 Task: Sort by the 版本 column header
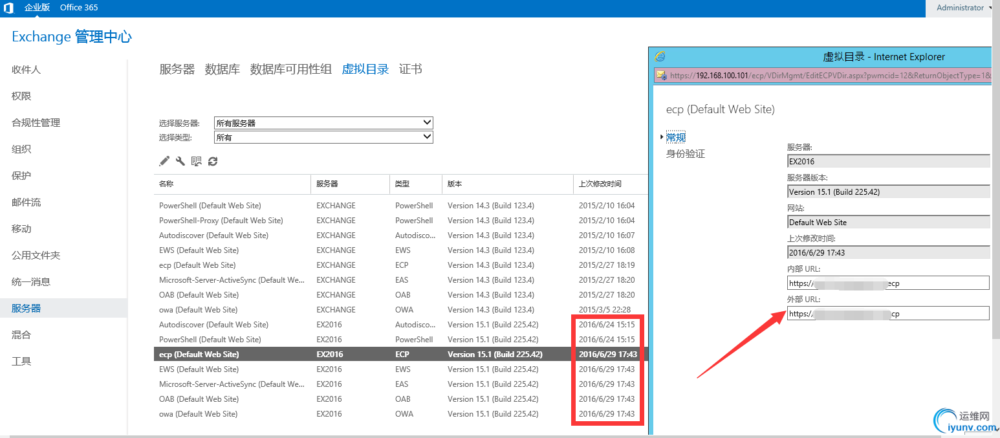(508, 184)
